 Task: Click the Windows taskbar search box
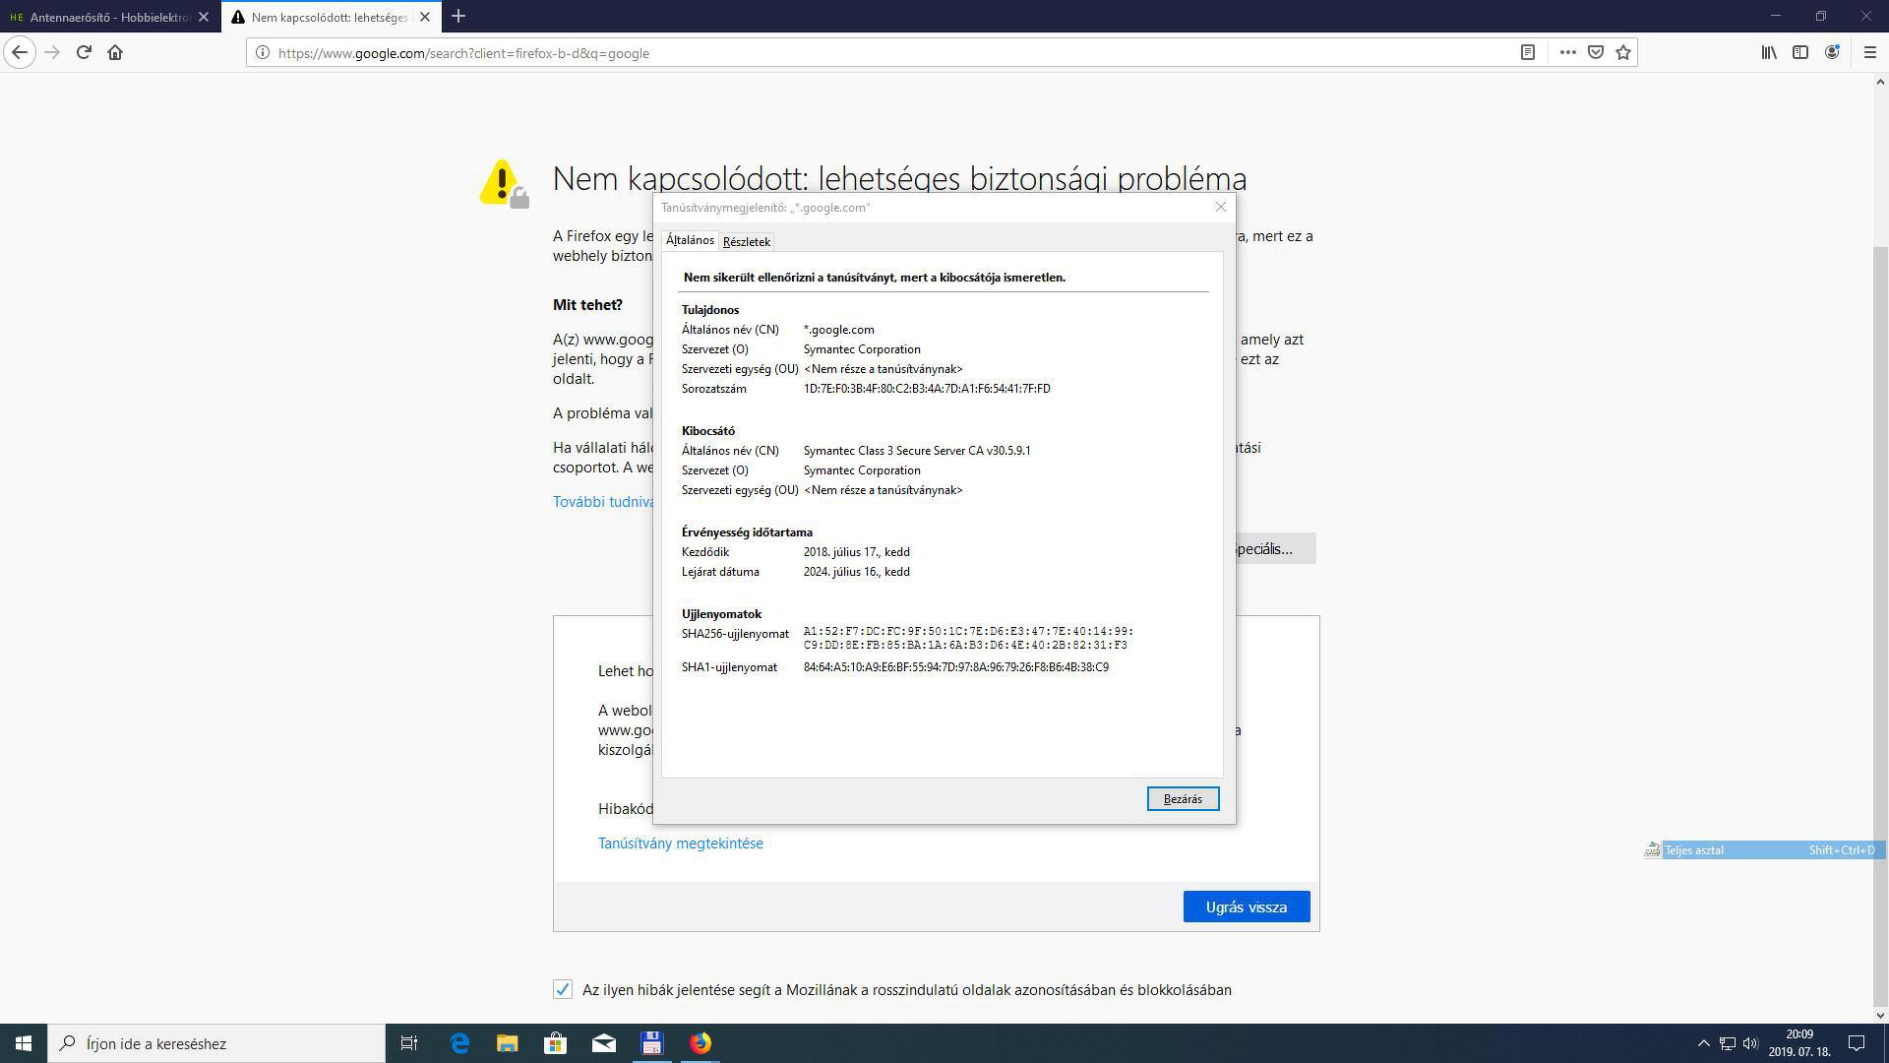[x=216, y=1043]
